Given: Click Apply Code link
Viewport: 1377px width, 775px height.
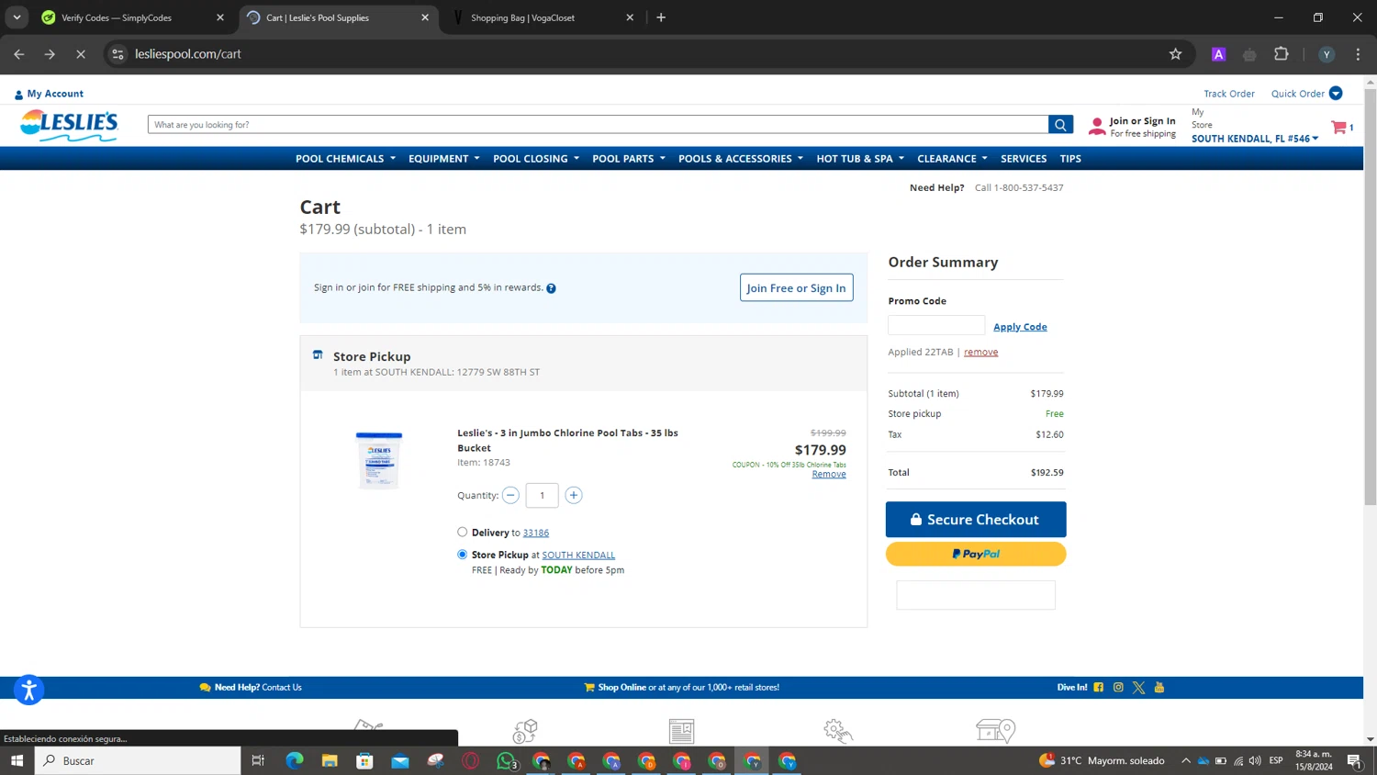Looking at the screenshot, I should 1020,327.
